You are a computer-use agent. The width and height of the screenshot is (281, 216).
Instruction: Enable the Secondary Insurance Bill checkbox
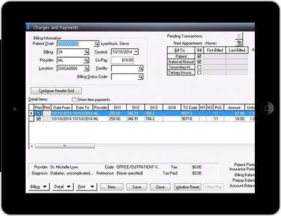coord(199,67)
